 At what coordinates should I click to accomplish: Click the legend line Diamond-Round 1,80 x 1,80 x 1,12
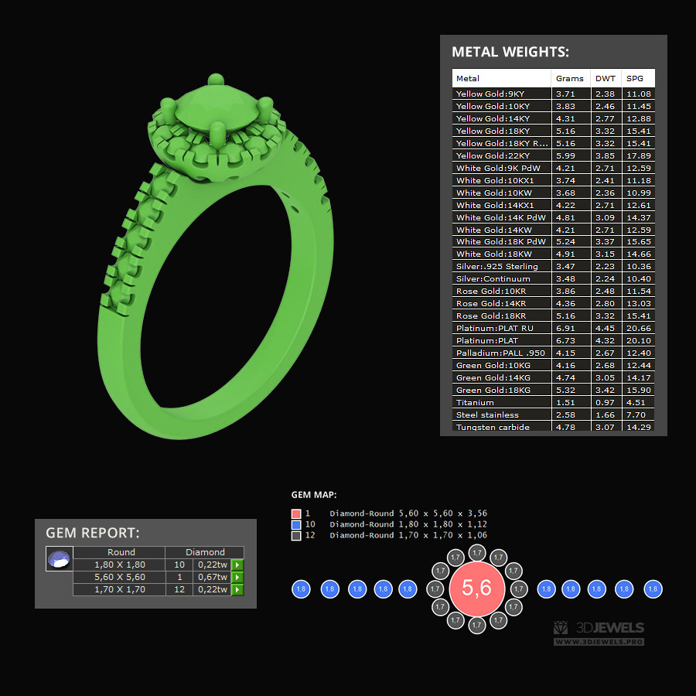(408, 524)
